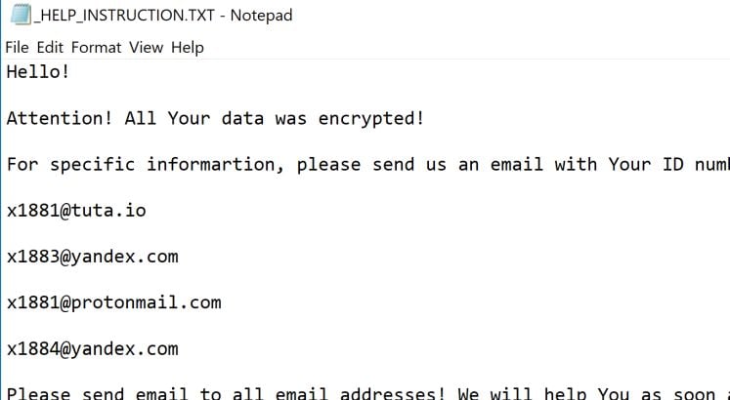Viewport: 730px width, 400px height.
Task: Click the Notepad icon in title bar
Action: coord(17,16)
